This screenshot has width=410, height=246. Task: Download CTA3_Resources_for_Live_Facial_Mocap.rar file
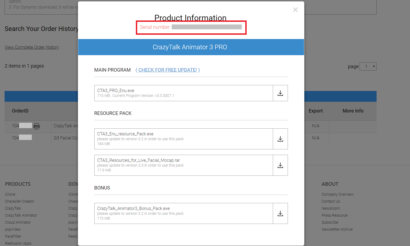point(280,165)
